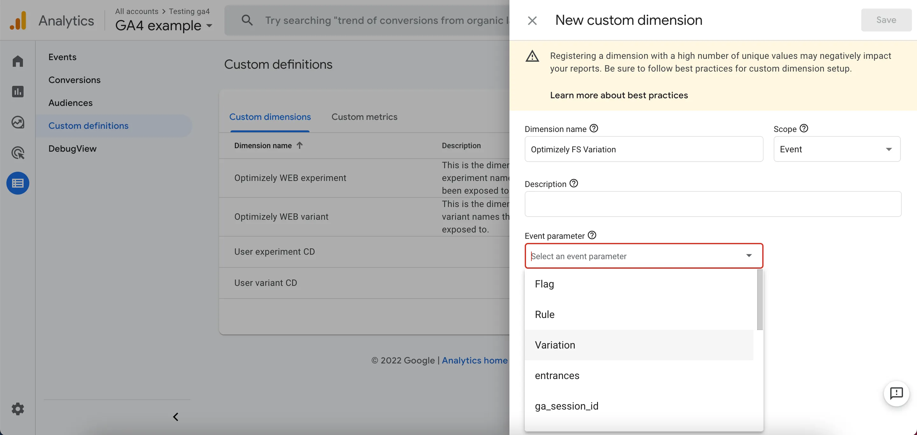Open the Admin gear icon

tap(18, 409)
